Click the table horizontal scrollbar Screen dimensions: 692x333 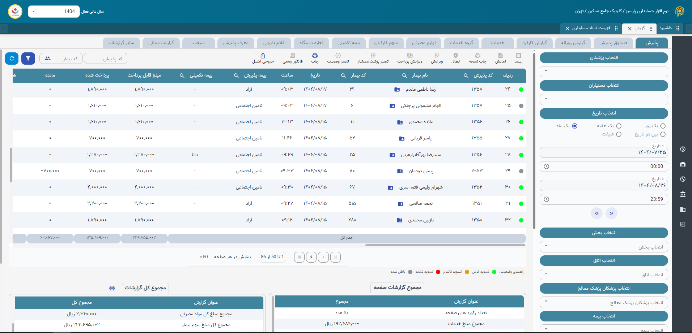(445, 246)
